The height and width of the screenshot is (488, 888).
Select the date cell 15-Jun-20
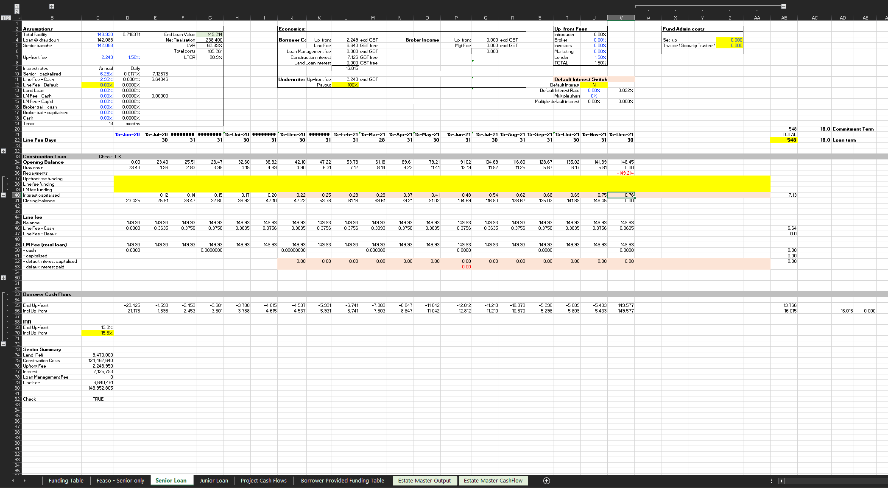128,134
